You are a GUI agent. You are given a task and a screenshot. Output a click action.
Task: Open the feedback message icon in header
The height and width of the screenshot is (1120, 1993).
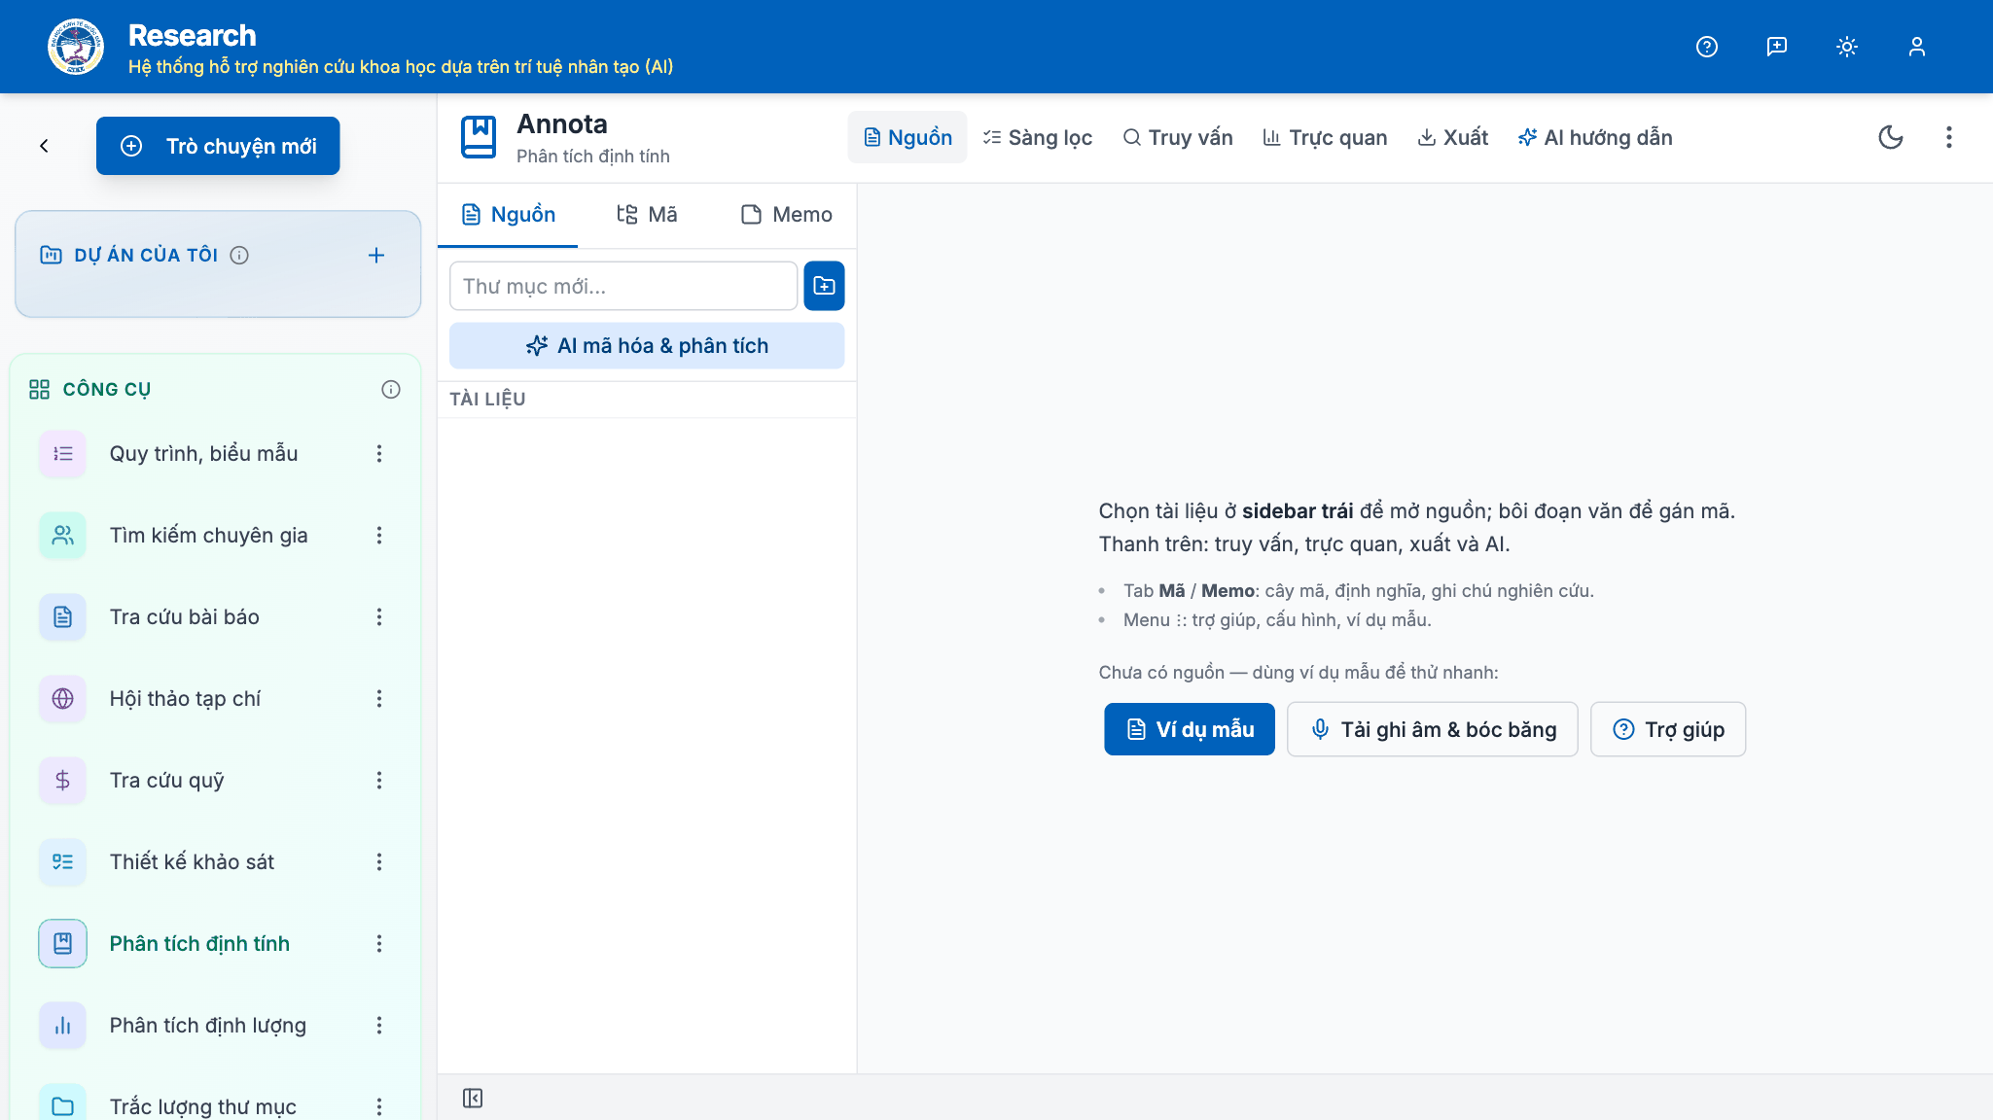1776,47
